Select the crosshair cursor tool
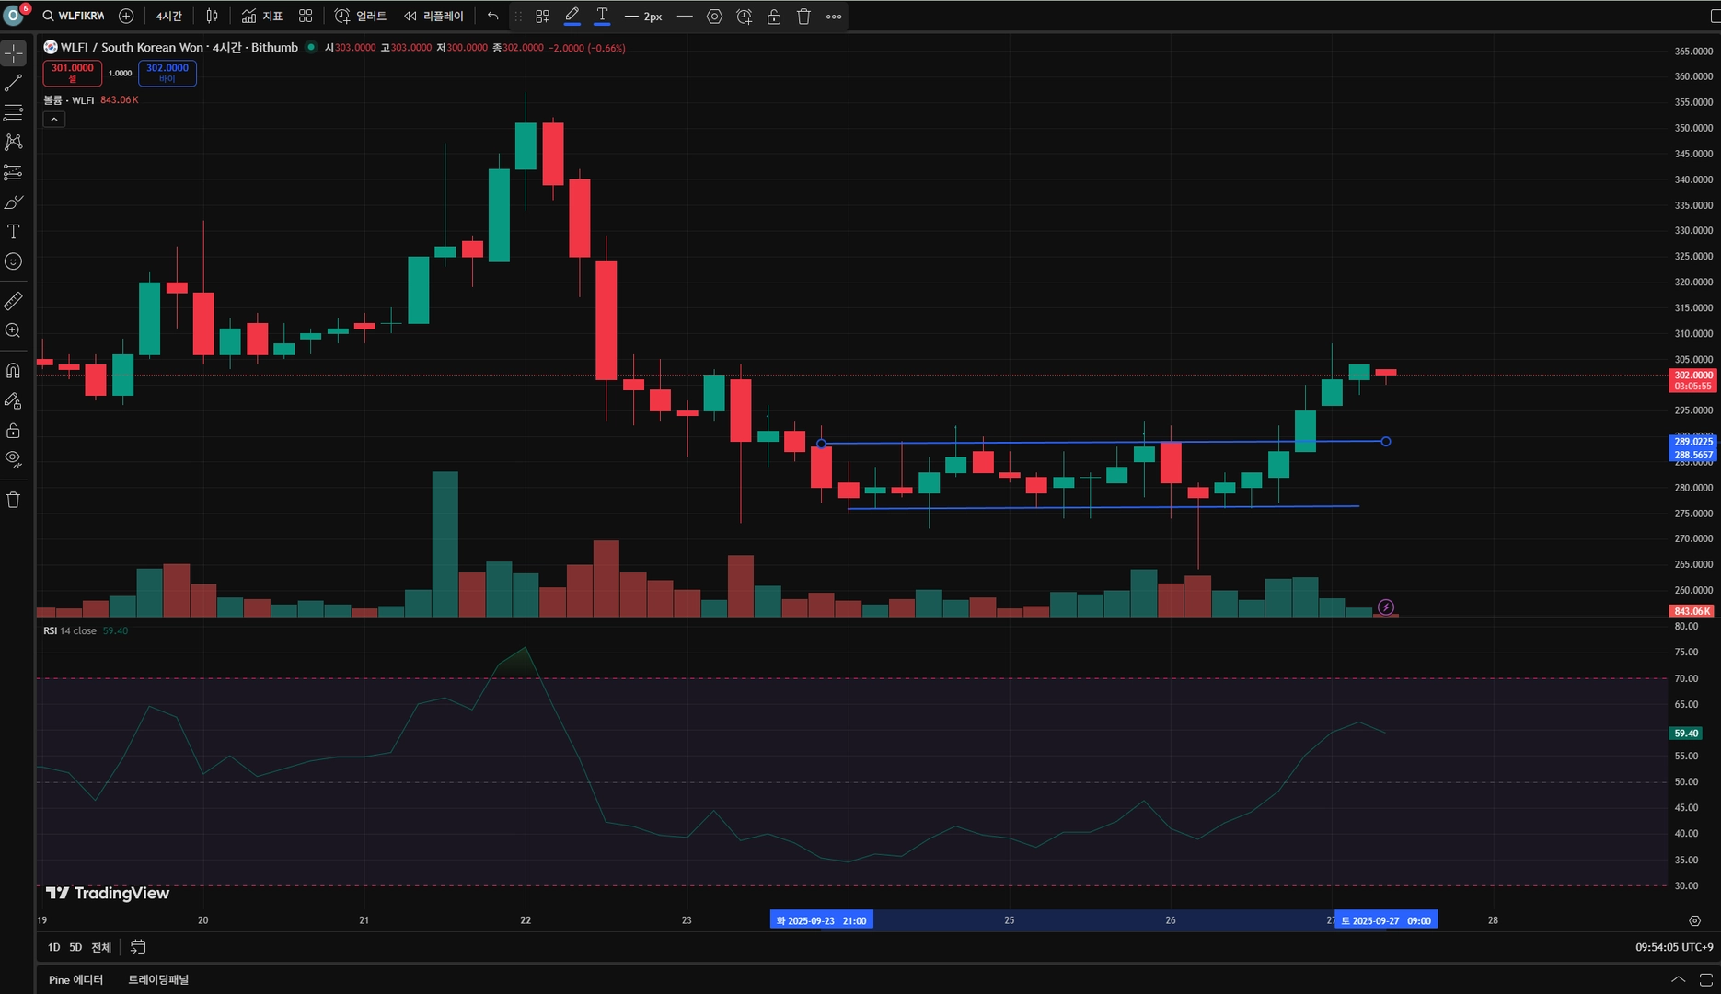 pos(14,53)
